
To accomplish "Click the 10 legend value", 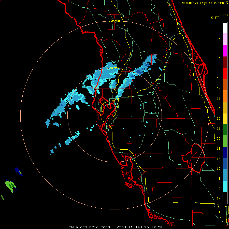I will point(219,168).
